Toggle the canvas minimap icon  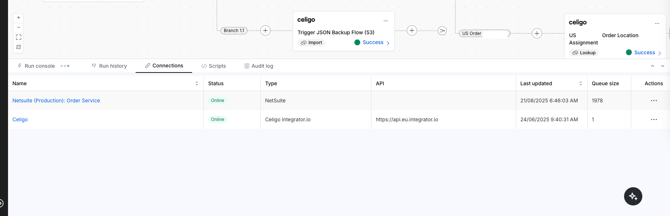pos(19,47)
